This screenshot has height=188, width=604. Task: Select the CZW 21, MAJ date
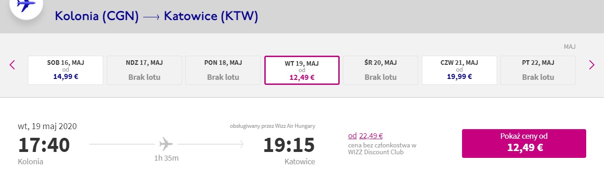[x=459, y=70]
